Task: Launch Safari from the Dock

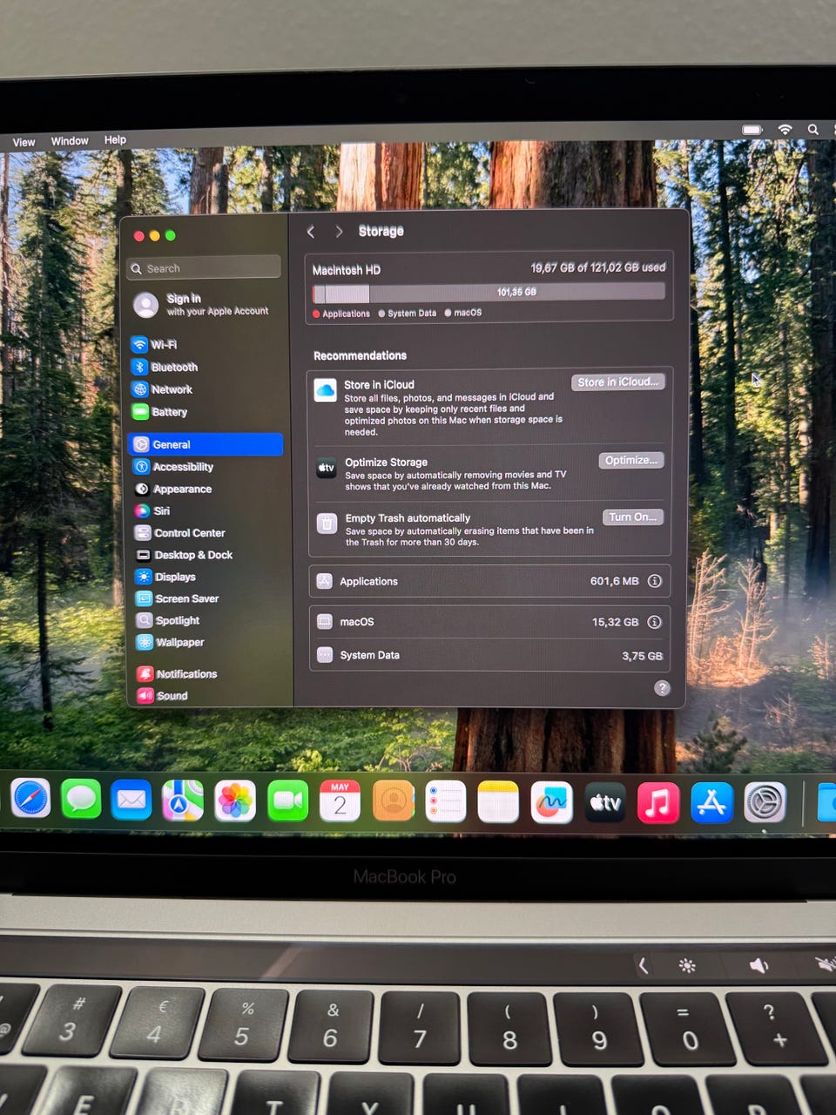Action: [30, 799]
